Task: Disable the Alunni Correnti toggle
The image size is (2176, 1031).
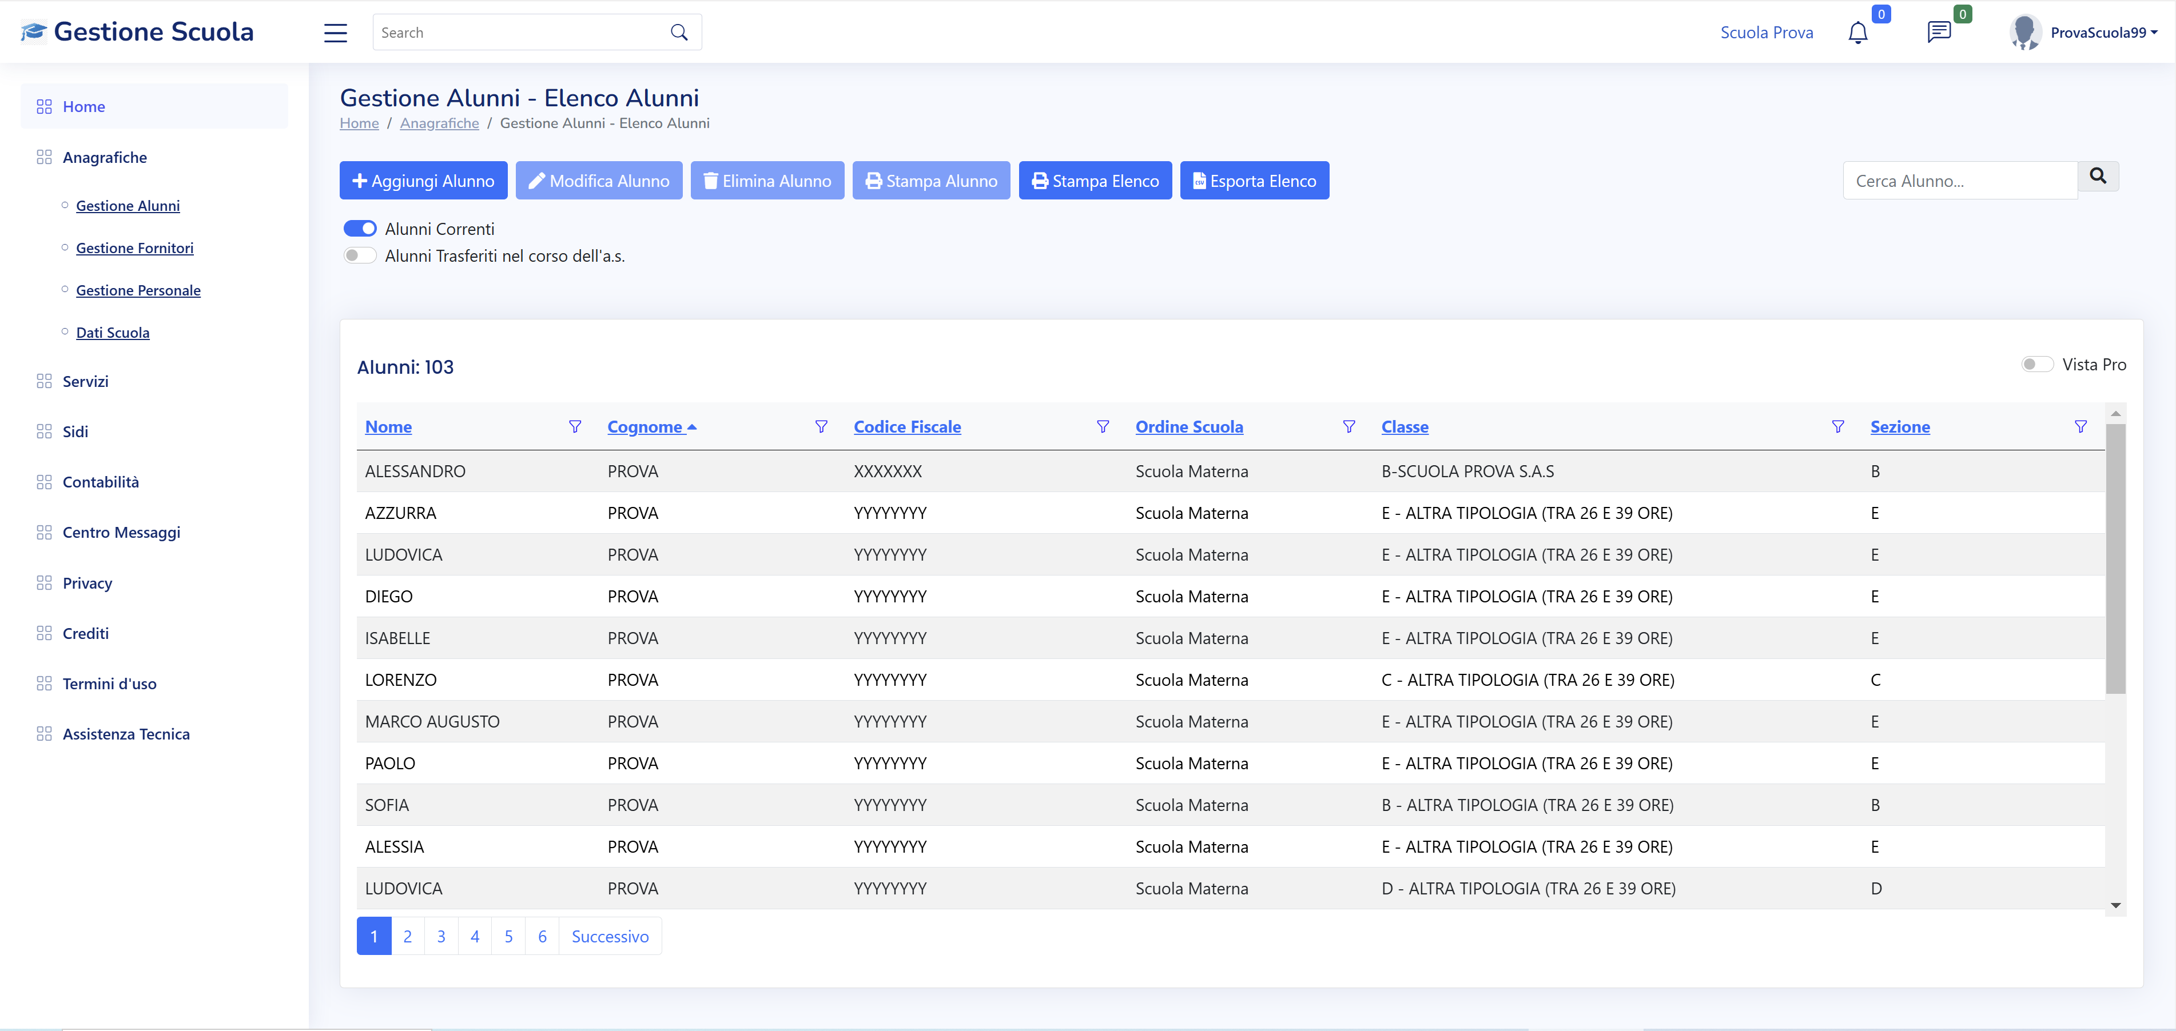Action: tap(360, 229)
